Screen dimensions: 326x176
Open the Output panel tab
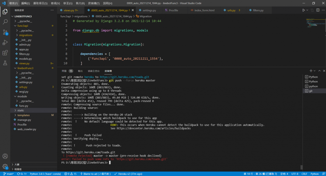[x=80, y=71]
